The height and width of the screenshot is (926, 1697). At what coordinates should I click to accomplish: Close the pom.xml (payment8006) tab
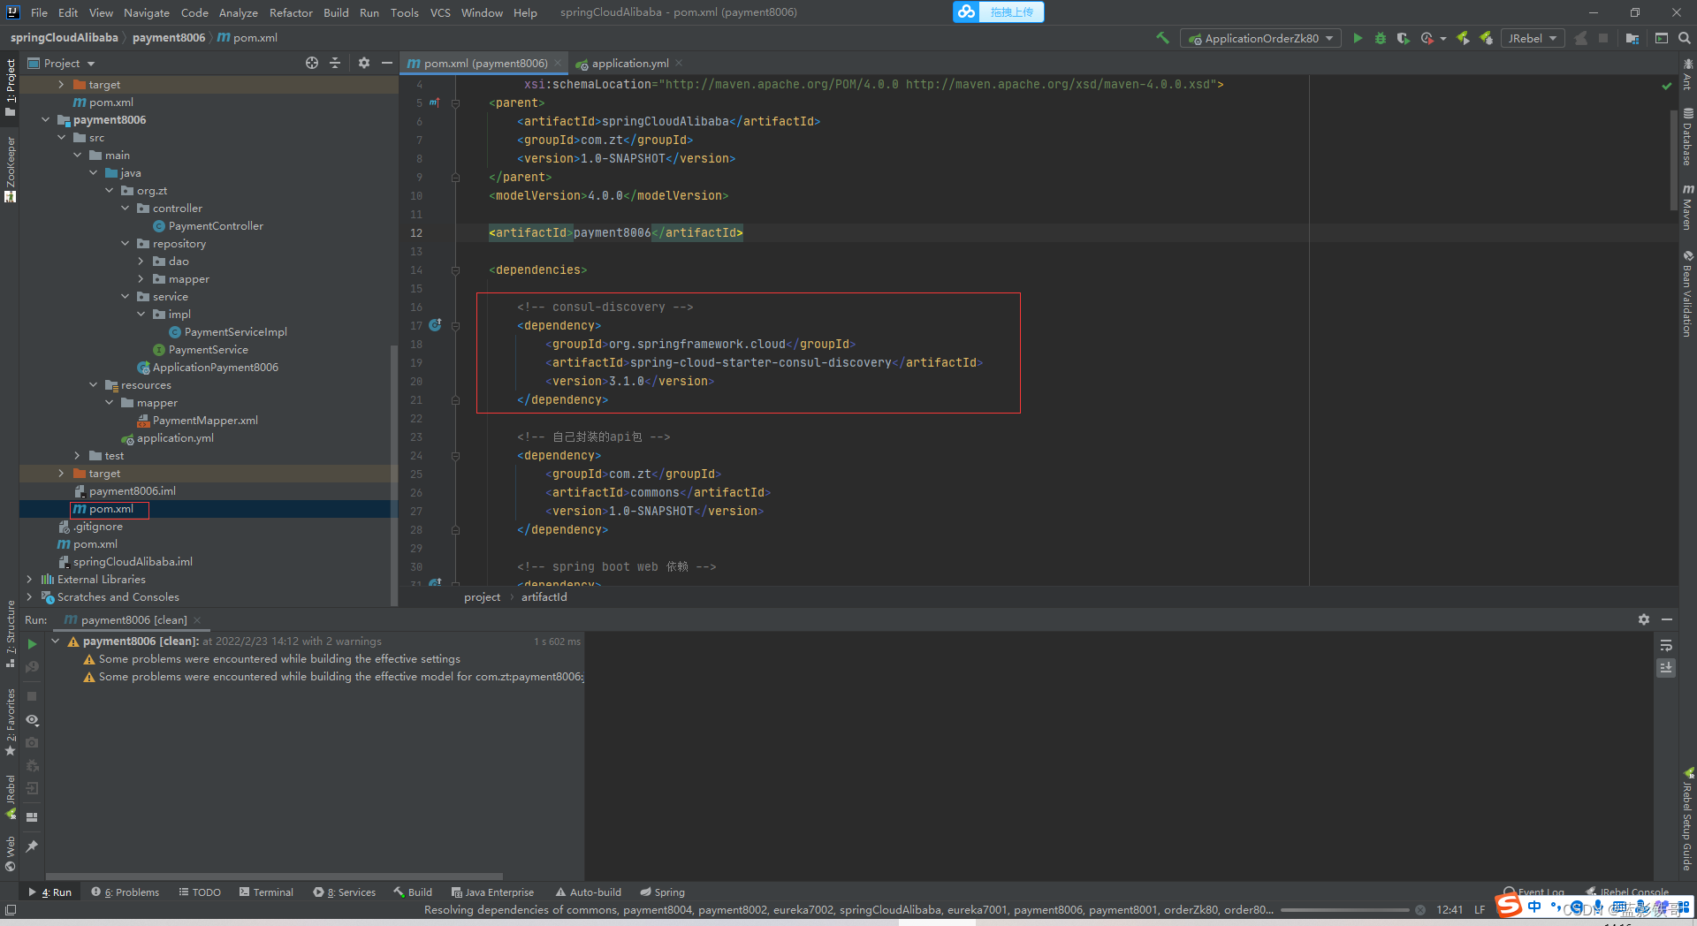point(558,63)
